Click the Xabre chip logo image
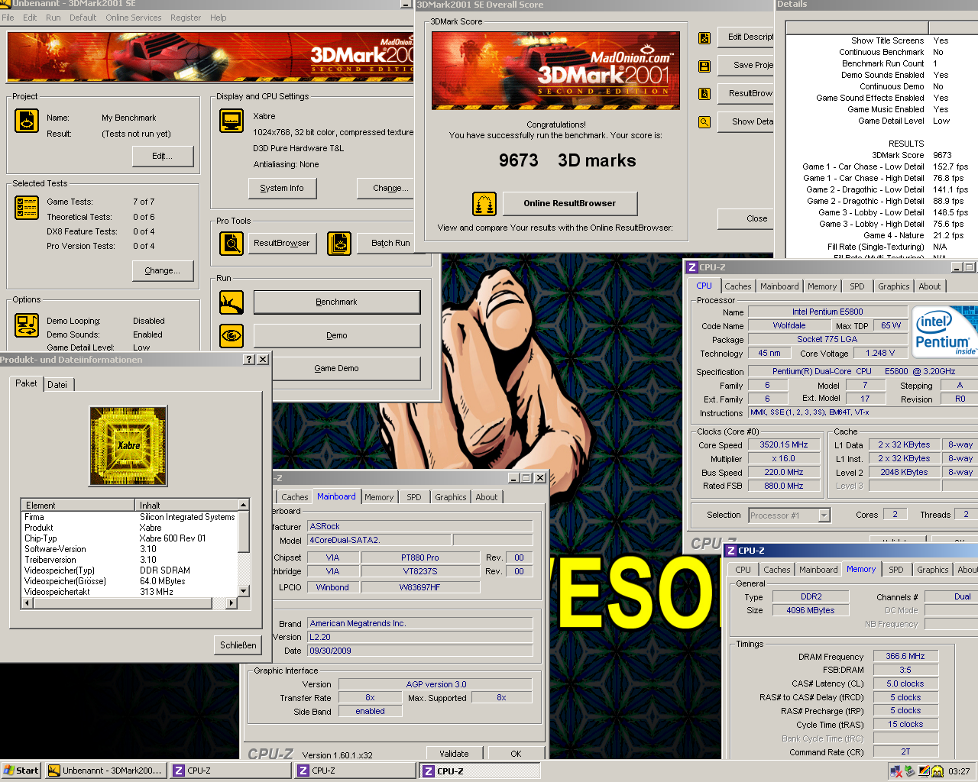978x782 pixels. pos(128,446)
